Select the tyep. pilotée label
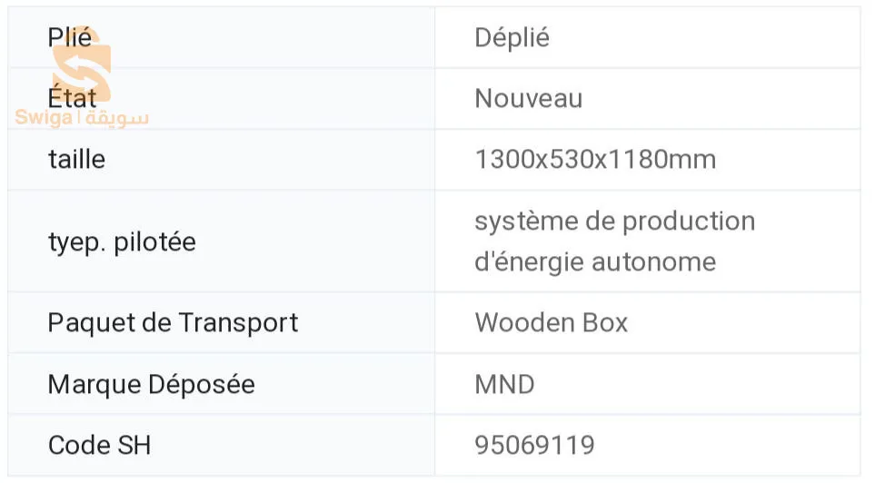This screenshot has width=885, height=483. coord(122,242)
